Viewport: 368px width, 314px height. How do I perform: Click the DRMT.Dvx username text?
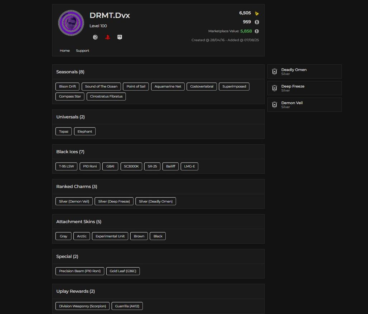(110, 15)
